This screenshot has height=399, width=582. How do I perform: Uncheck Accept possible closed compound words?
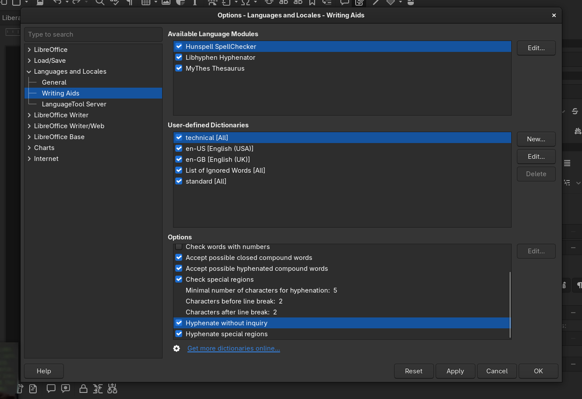coord(179,257)
